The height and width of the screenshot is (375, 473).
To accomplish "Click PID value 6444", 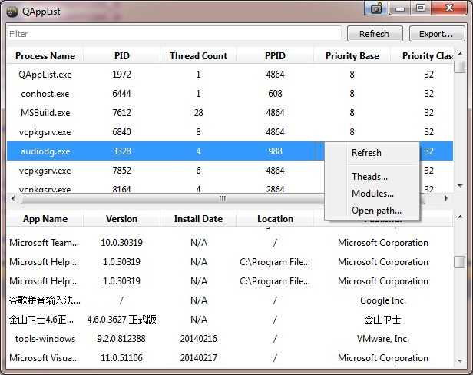I will [122, 94].
